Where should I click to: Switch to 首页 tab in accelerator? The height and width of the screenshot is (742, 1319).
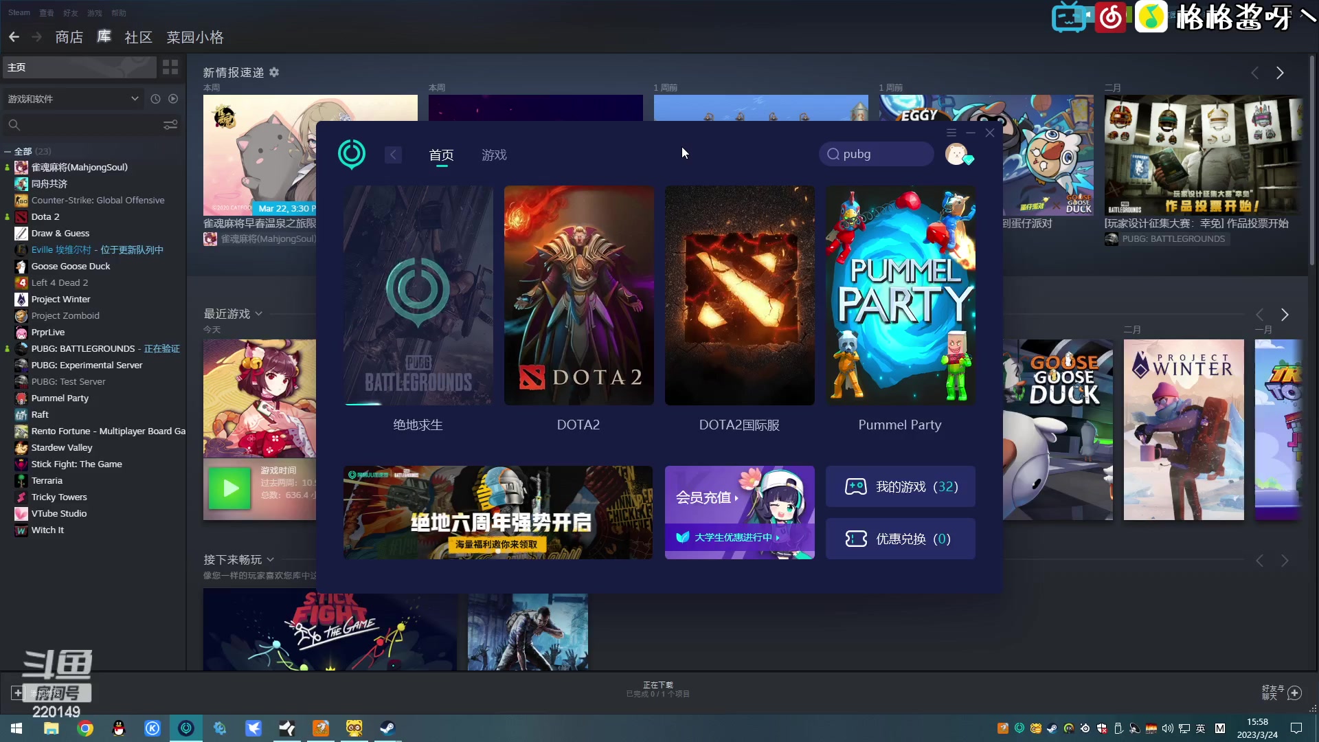(x=441, y=155)
